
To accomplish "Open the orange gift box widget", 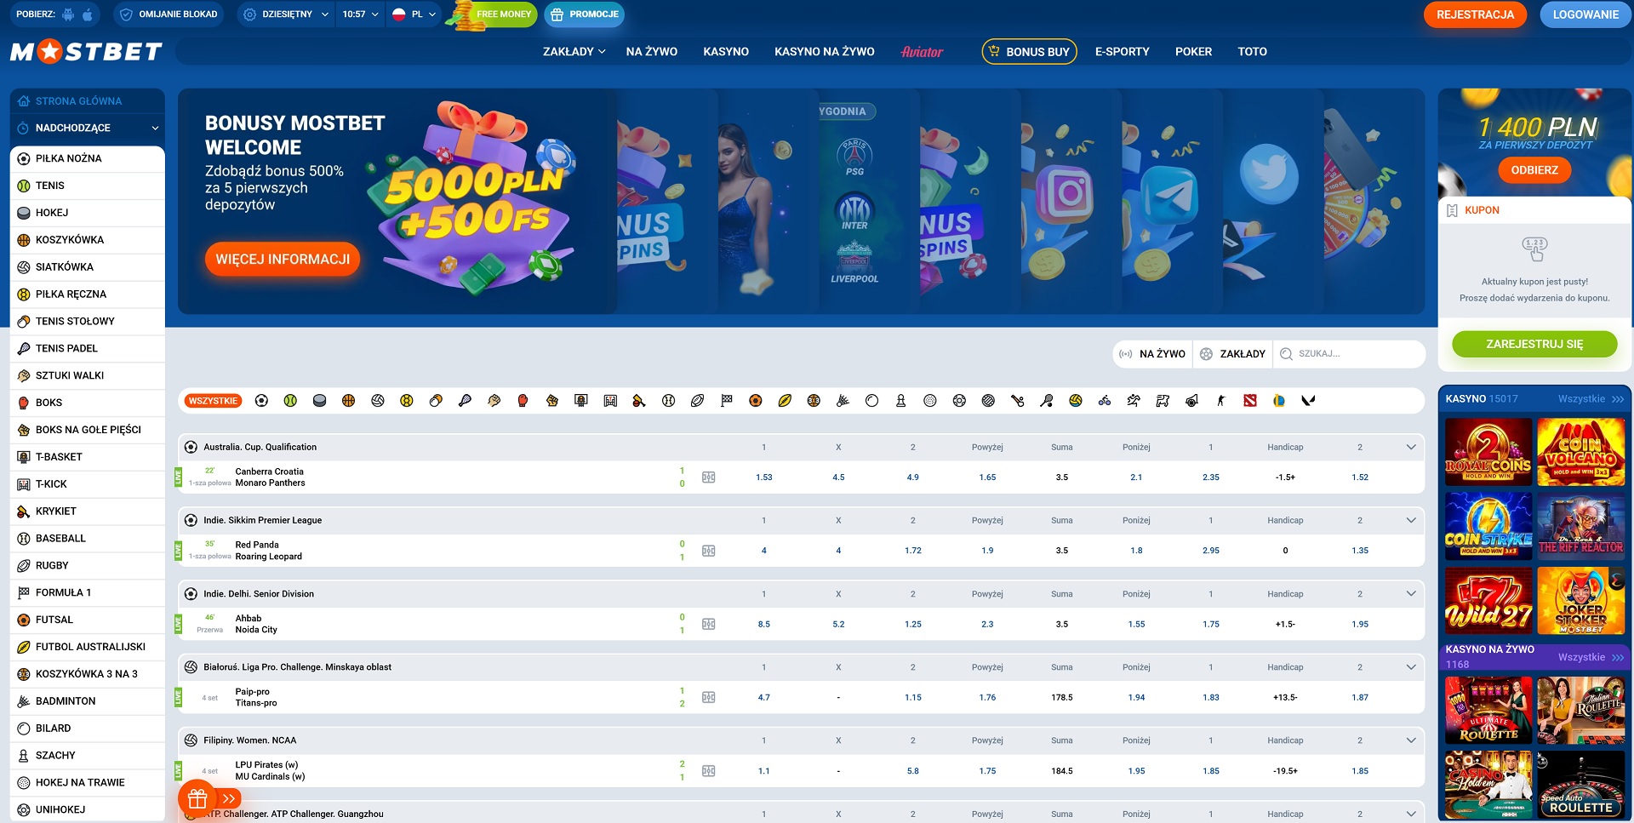I will point(197,798).
